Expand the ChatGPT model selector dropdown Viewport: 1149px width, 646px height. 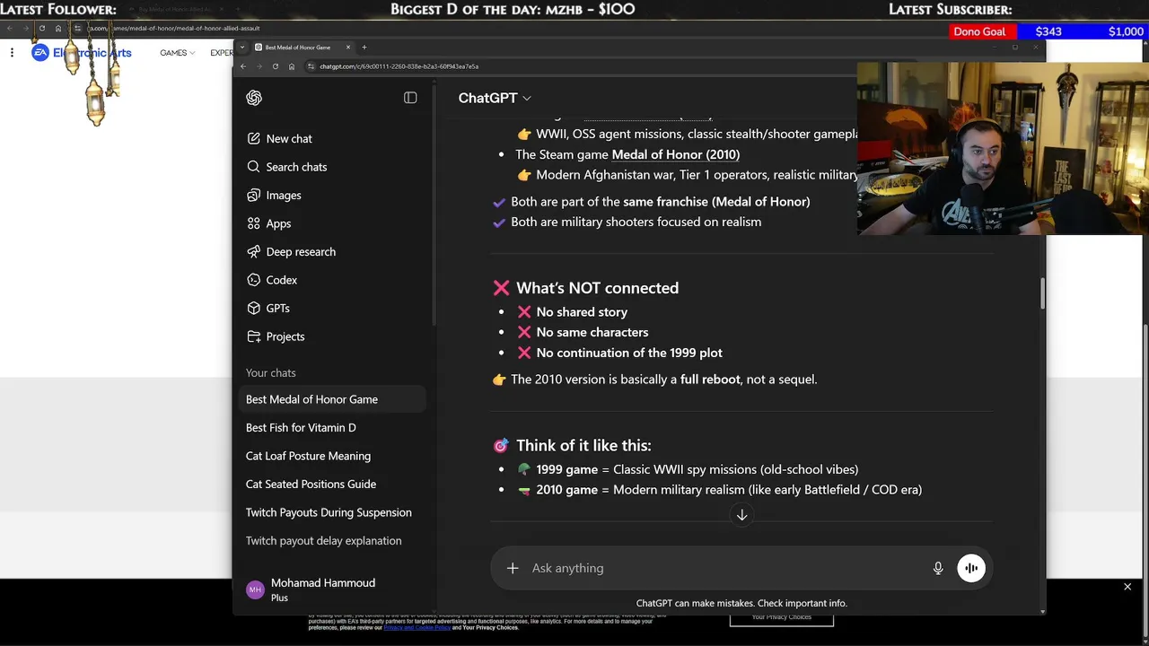495,98
